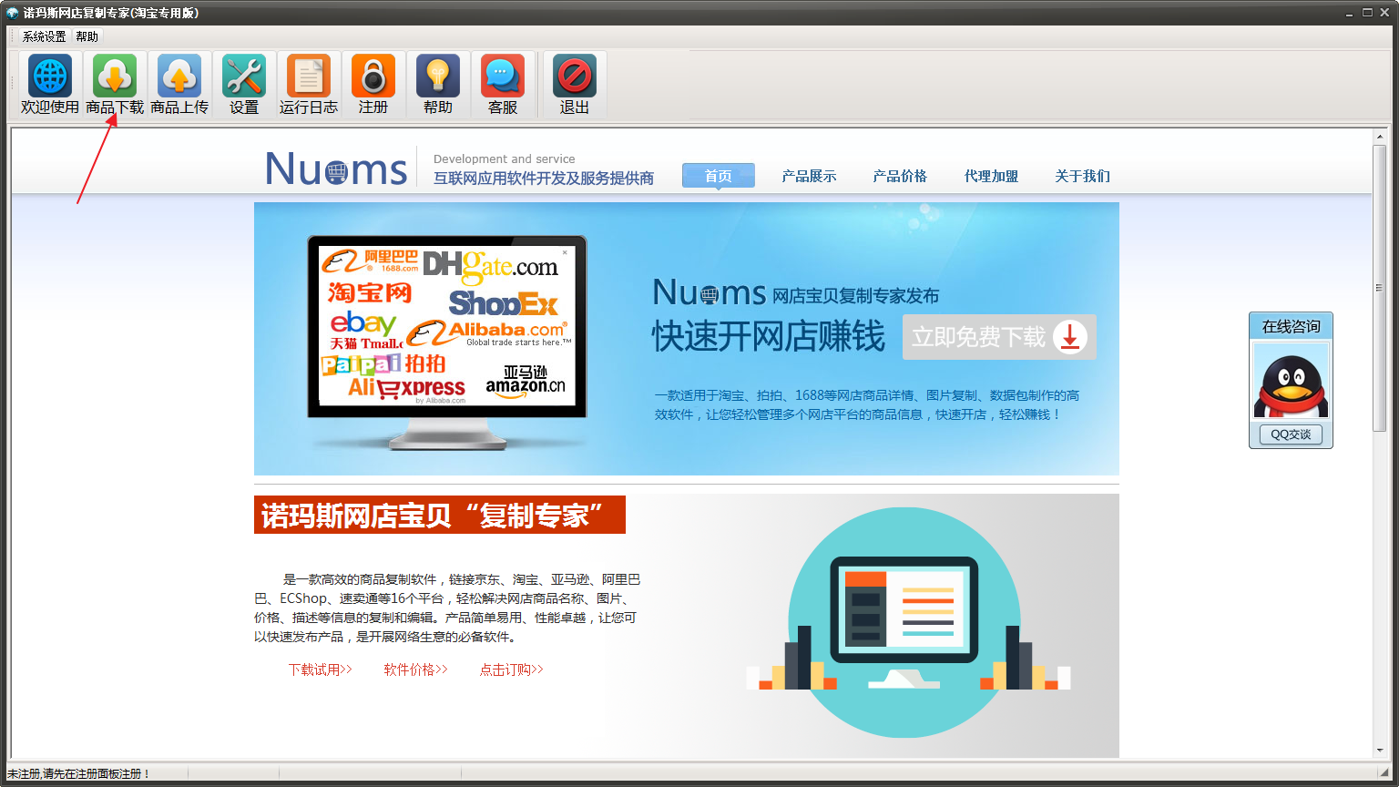Maximize the application window
This screenshot has height=787, width=1399.
(x=1368, y=13)
